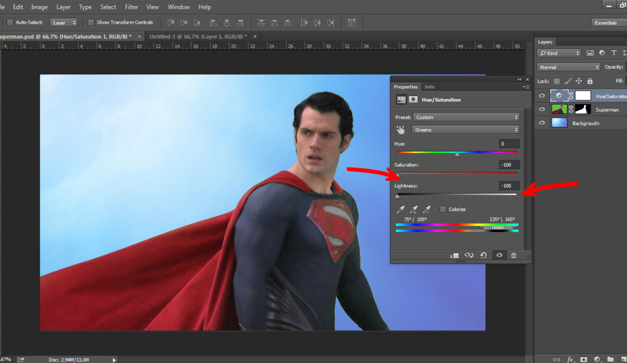
Task: Expand the status bar Doc info arrow
Action: pos(114,360)
